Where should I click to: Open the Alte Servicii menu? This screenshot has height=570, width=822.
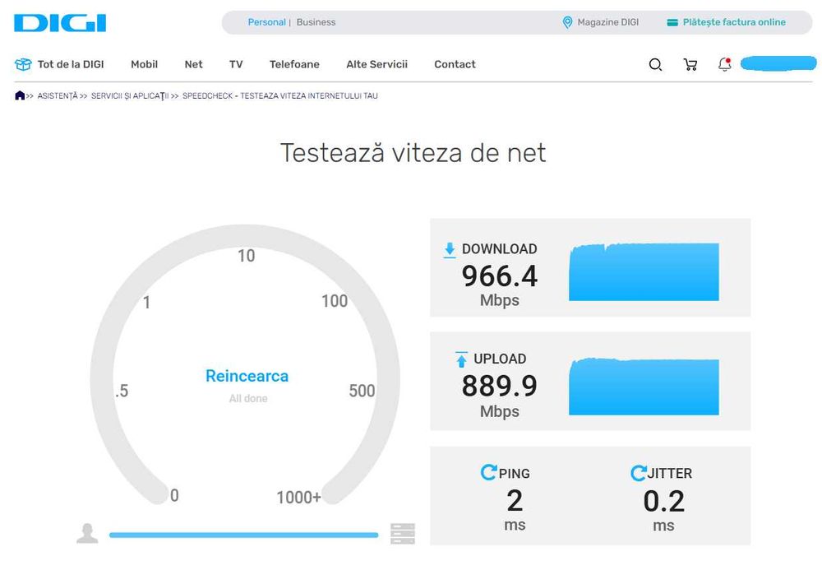pyautogui.click(x=376, y=64)
